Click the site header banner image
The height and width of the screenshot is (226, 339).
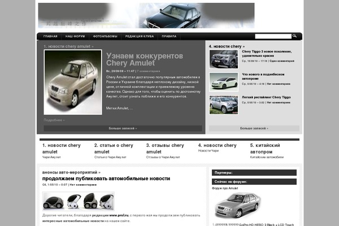click(x=146, y=15)
